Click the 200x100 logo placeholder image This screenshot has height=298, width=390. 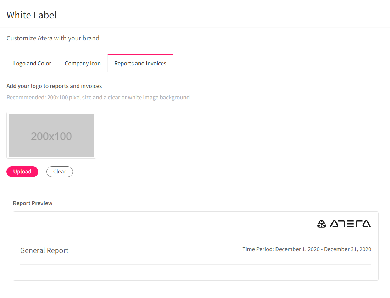[51, 135]
